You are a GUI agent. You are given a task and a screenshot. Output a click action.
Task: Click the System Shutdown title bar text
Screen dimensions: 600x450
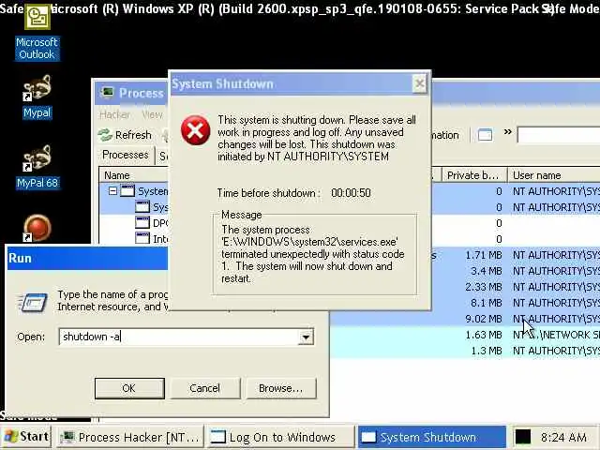click(x=222, y=83)
